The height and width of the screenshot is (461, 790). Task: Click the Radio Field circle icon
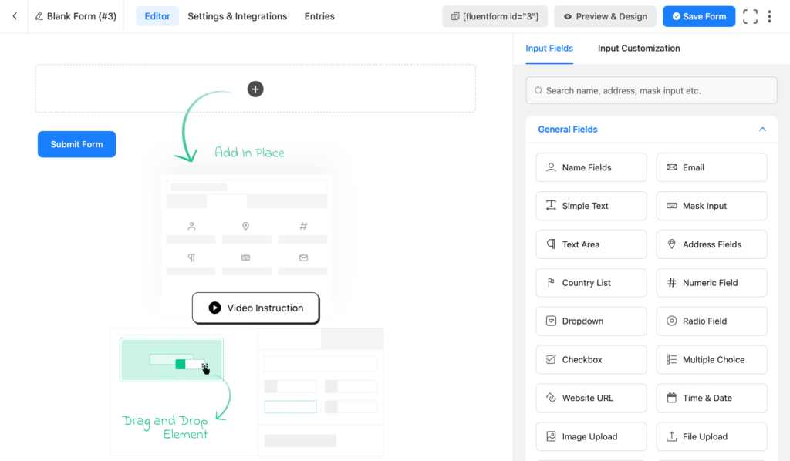pos(672,321)
